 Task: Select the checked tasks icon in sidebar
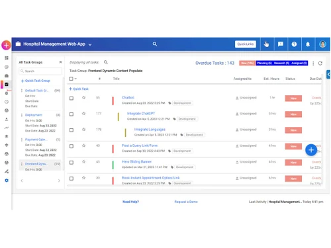[x=7, y=84]
